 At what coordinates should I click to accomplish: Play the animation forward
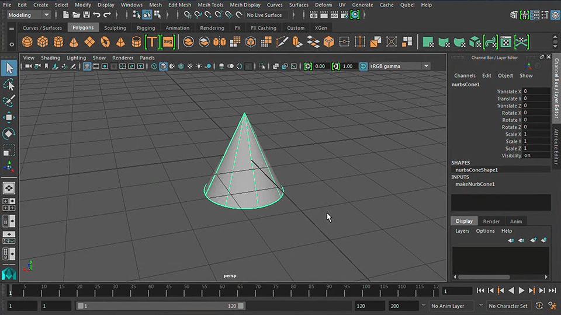[521, 290]
